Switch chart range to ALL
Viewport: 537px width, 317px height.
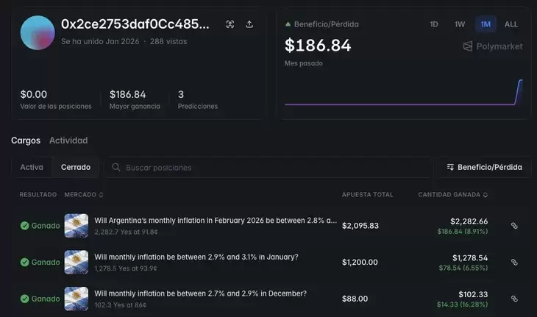pos(511,24)
